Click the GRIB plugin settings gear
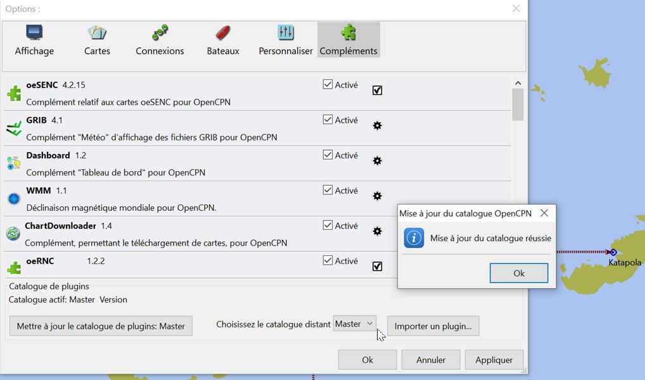Image resolution: width=645 pixels, height=380 pixels. point(377,125)
